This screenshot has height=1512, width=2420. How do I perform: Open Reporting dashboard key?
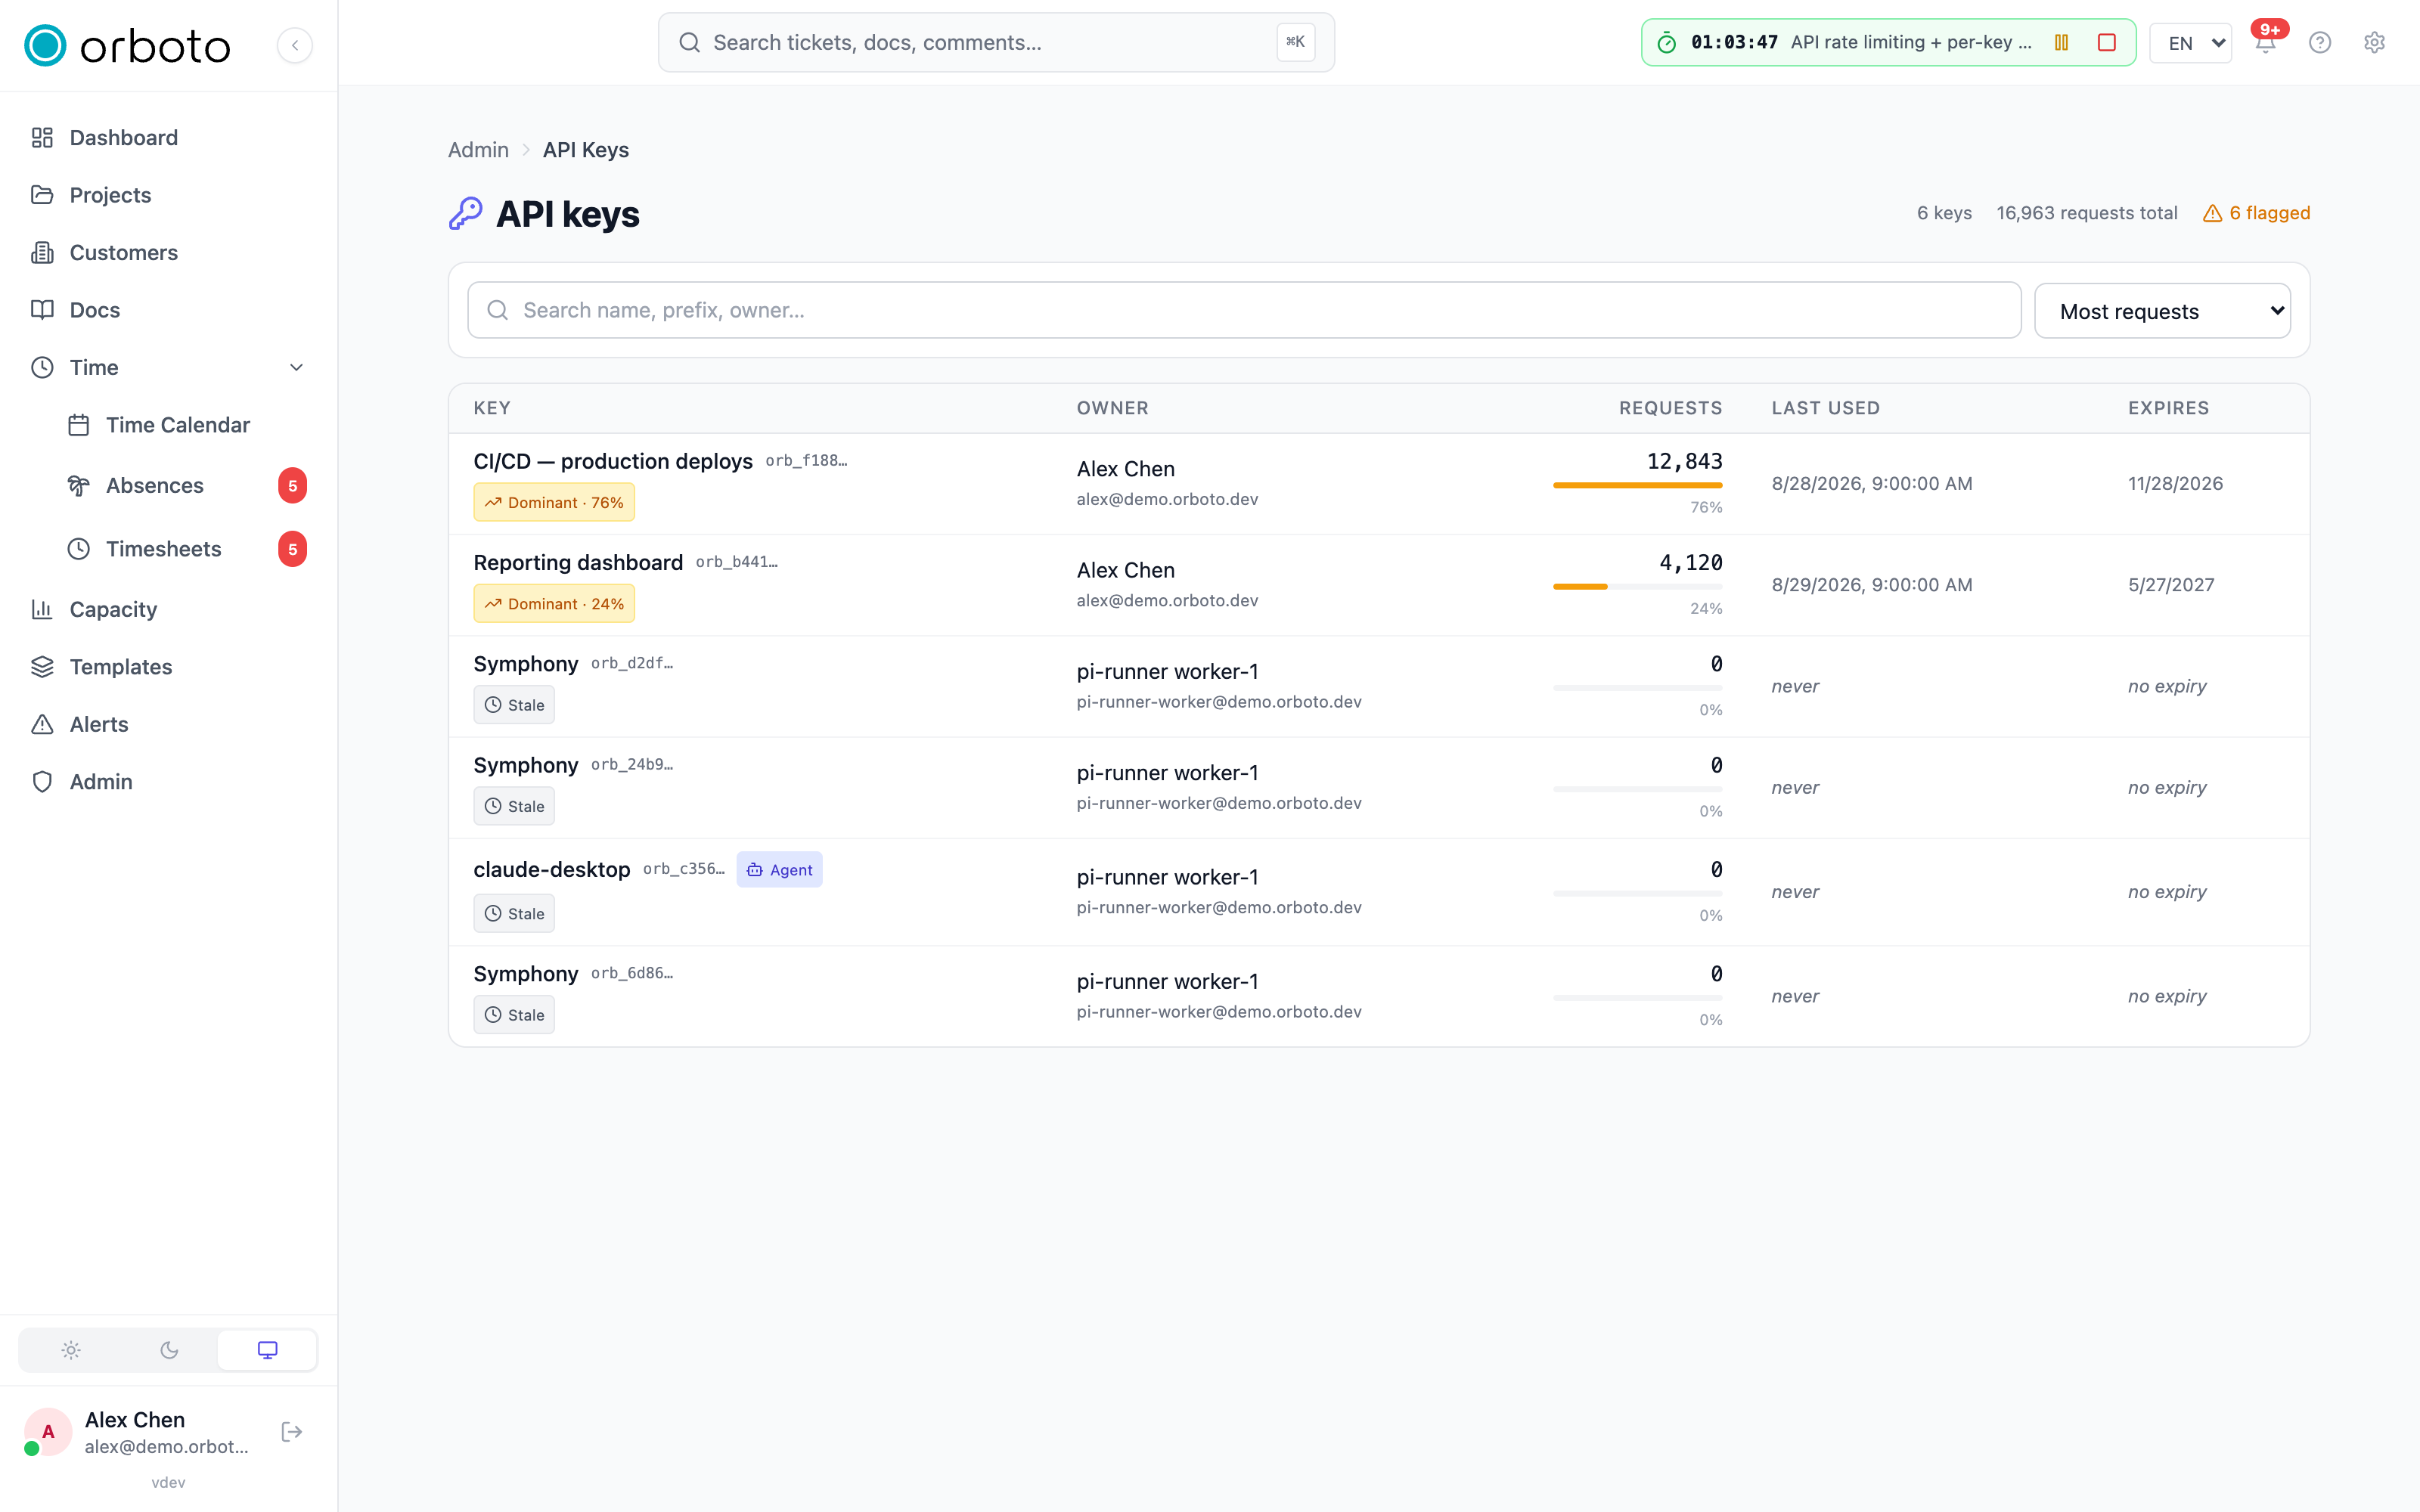[578, 562]
